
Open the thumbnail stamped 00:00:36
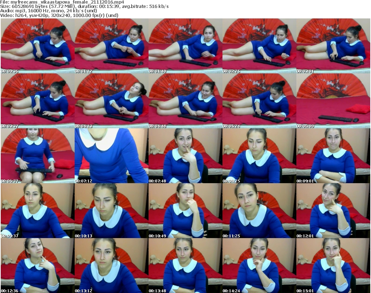click(37, 46)
